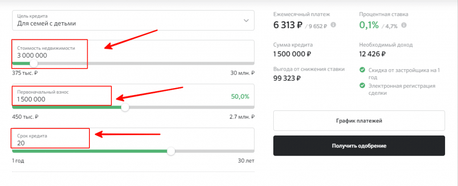Click the green 50,0% down payment percentage

tap(240, 96)
